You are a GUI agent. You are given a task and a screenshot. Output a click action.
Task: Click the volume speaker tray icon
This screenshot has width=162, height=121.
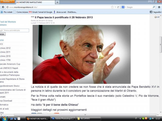point(153,118)
